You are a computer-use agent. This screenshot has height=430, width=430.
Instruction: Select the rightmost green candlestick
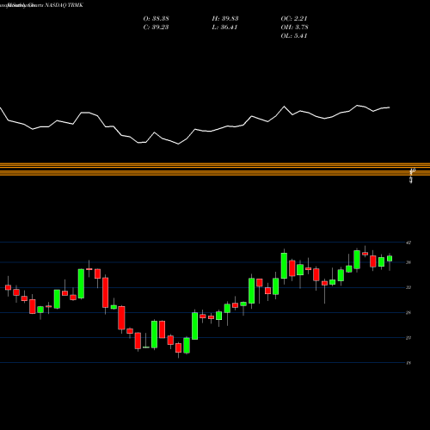coord(390,259)
